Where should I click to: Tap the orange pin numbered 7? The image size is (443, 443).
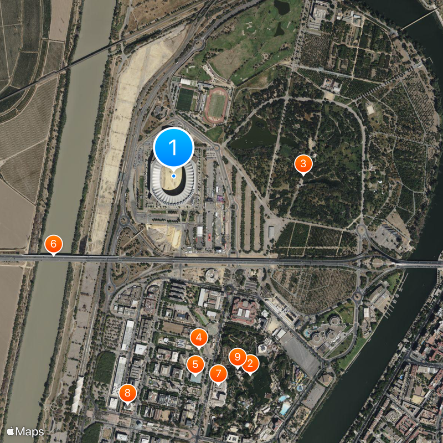click(x=218, y=374)
